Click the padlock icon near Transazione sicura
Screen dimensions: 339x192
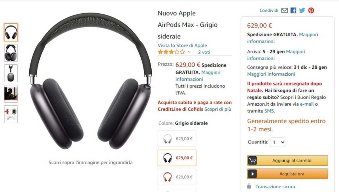249,186
